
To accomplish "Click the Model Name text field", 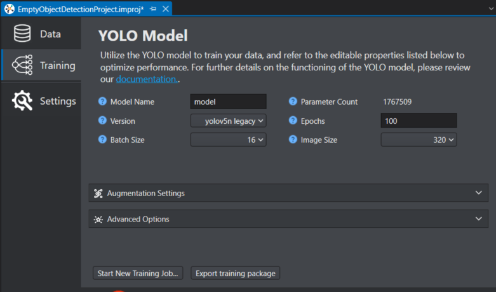I will [228, 102].
